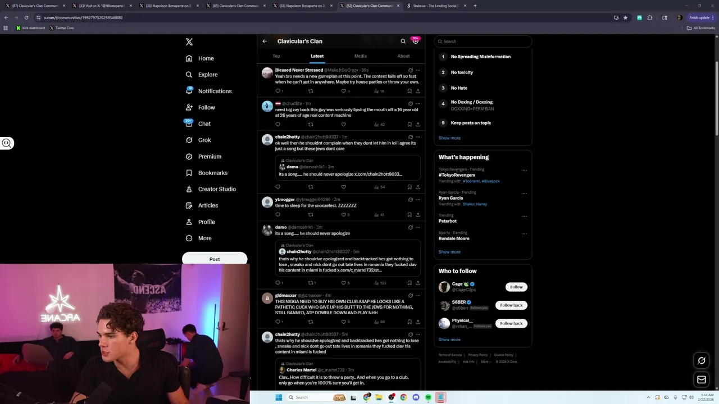
Task: Open more menu on chain2hotty 5m post
Action: pyautogui.click(x=417, y=334)
